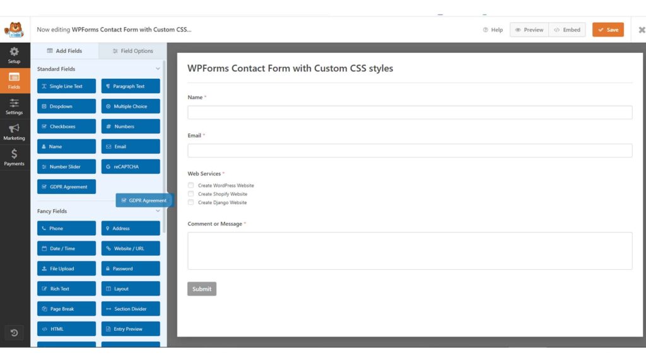
Task: Save the form with orange button
Action: [x=608, y=30]
